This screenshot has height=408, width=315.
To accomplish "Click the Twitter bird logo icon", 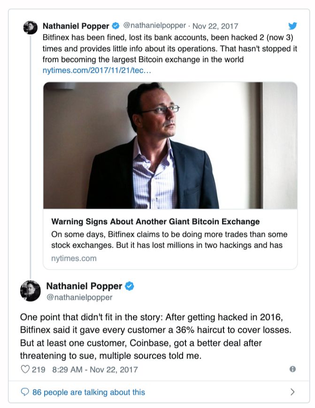I will [292, 27].
